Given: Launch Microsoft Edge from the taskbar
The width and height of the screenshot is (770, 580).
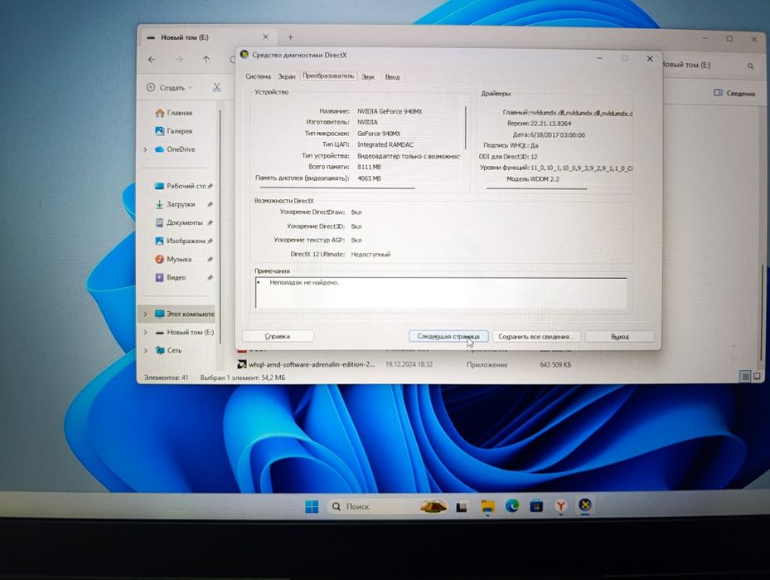Looking at the screenshot, I should click(x=512, y=506).
